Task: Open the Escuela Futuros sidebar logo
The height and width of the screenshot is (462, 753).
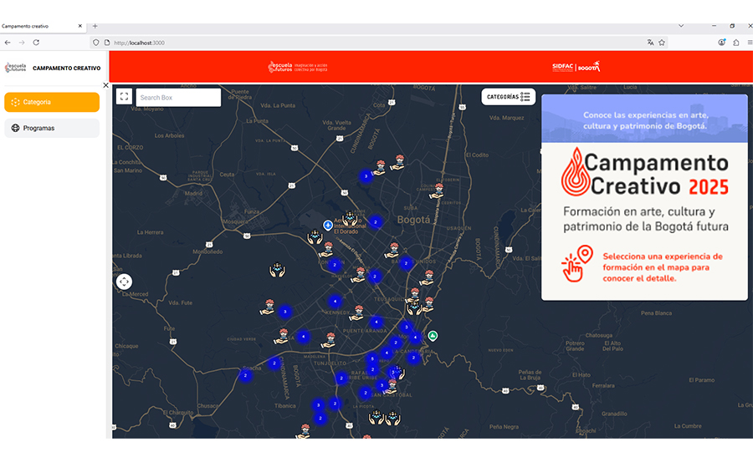Action: point(16,68)
